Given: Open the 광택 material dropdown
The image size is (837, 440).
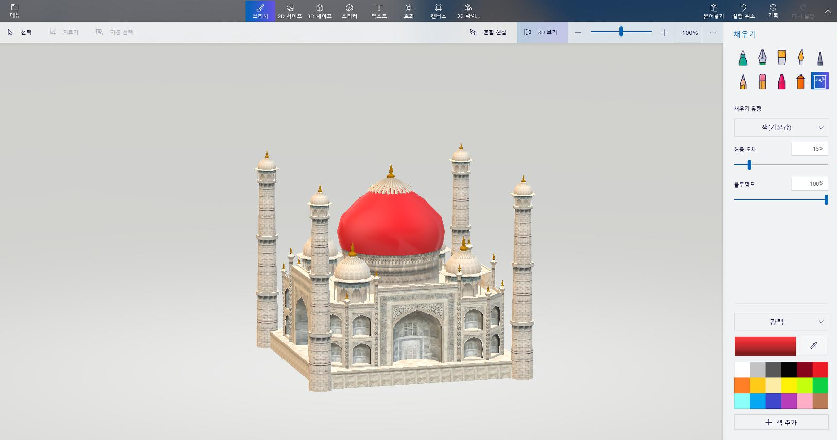Looking at the screenshot, I should [781, 322].
